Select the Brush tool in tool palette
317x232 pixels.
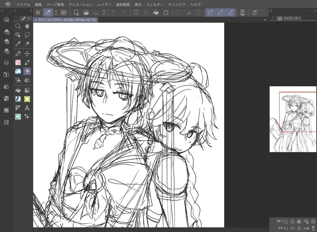27,62
